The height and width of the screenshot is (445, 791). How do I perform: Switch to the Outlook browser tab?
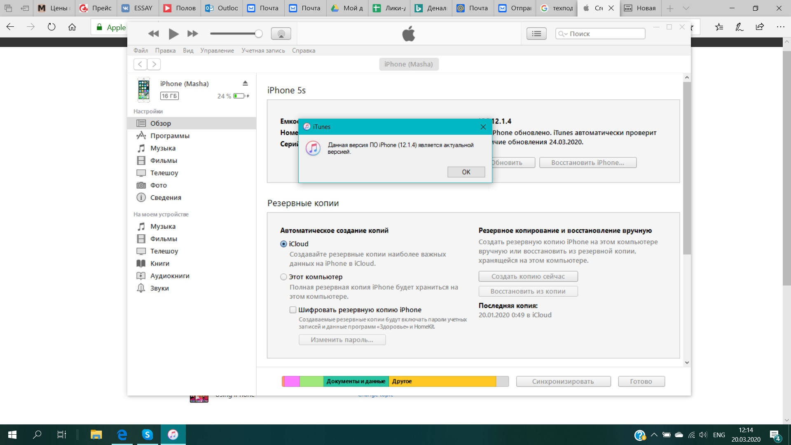coord(222,8)
